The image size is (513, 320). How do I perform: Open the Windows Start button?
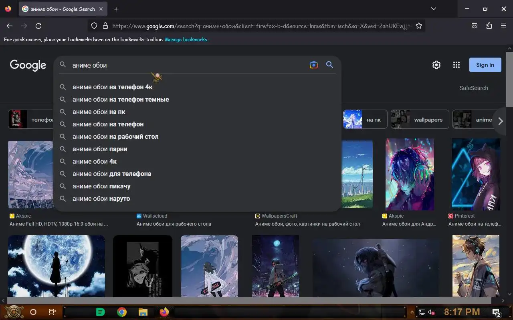pyautogui.click(x=14, y=312)
